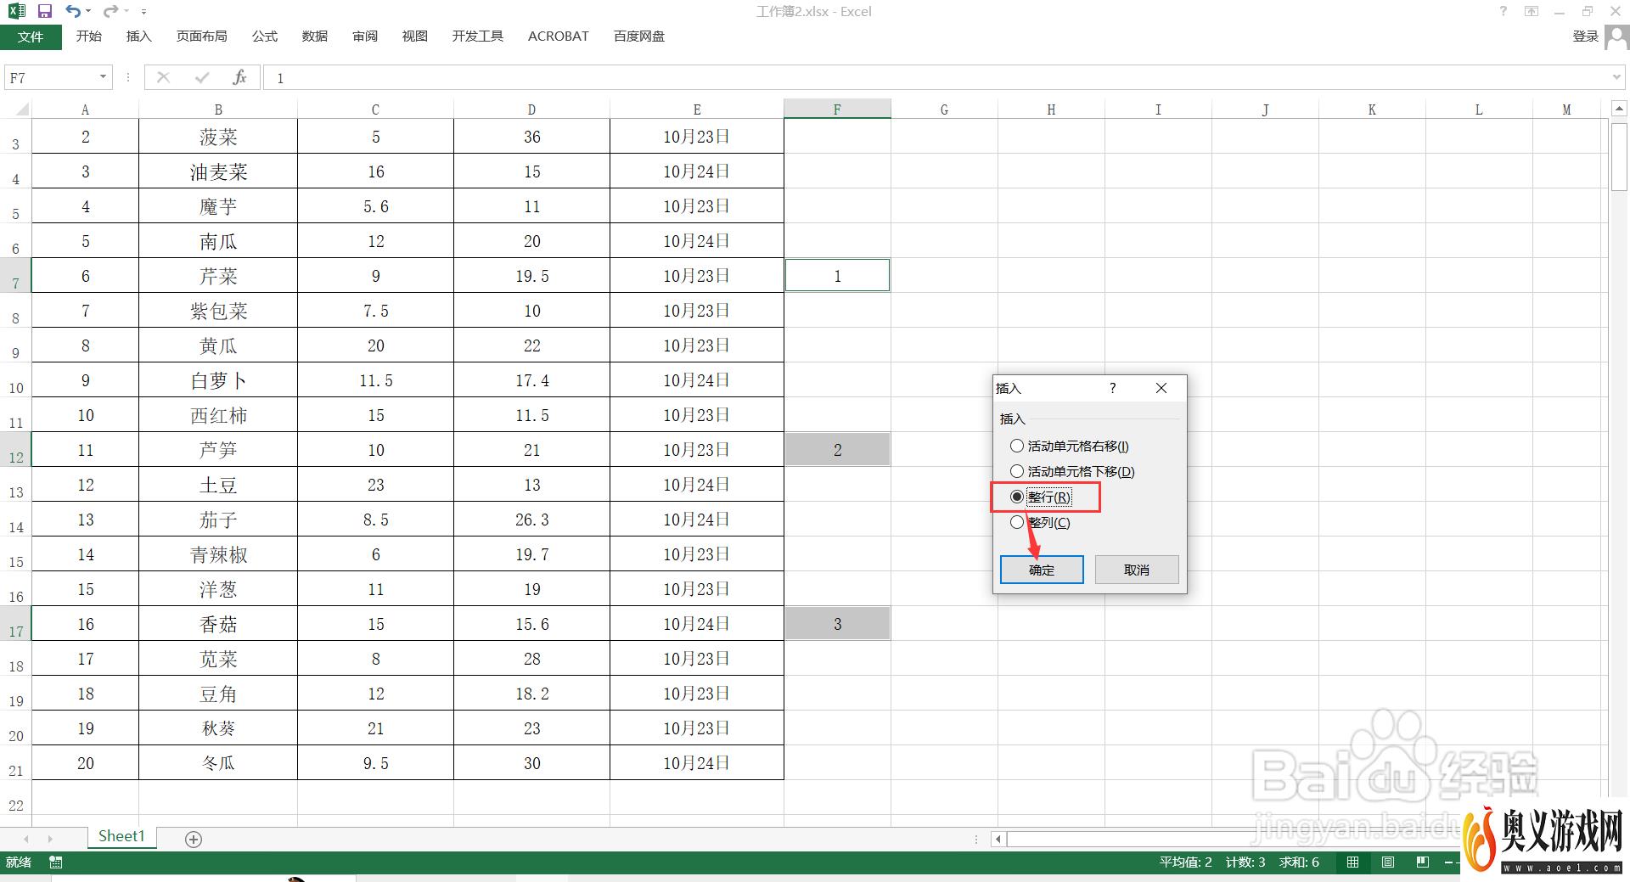Switch to the 开始 ribbon tab

click(89, 37)
